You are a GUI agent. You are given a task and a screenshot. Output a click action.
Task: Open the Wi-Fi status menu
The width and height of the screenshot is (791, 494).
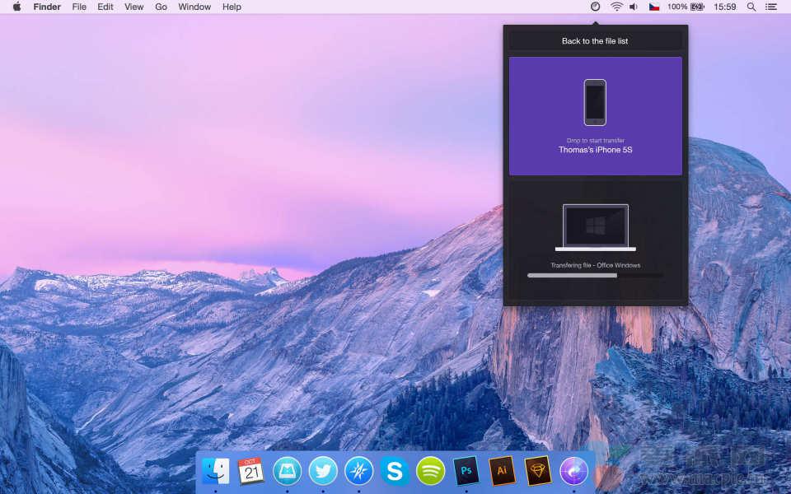(616, 7)
